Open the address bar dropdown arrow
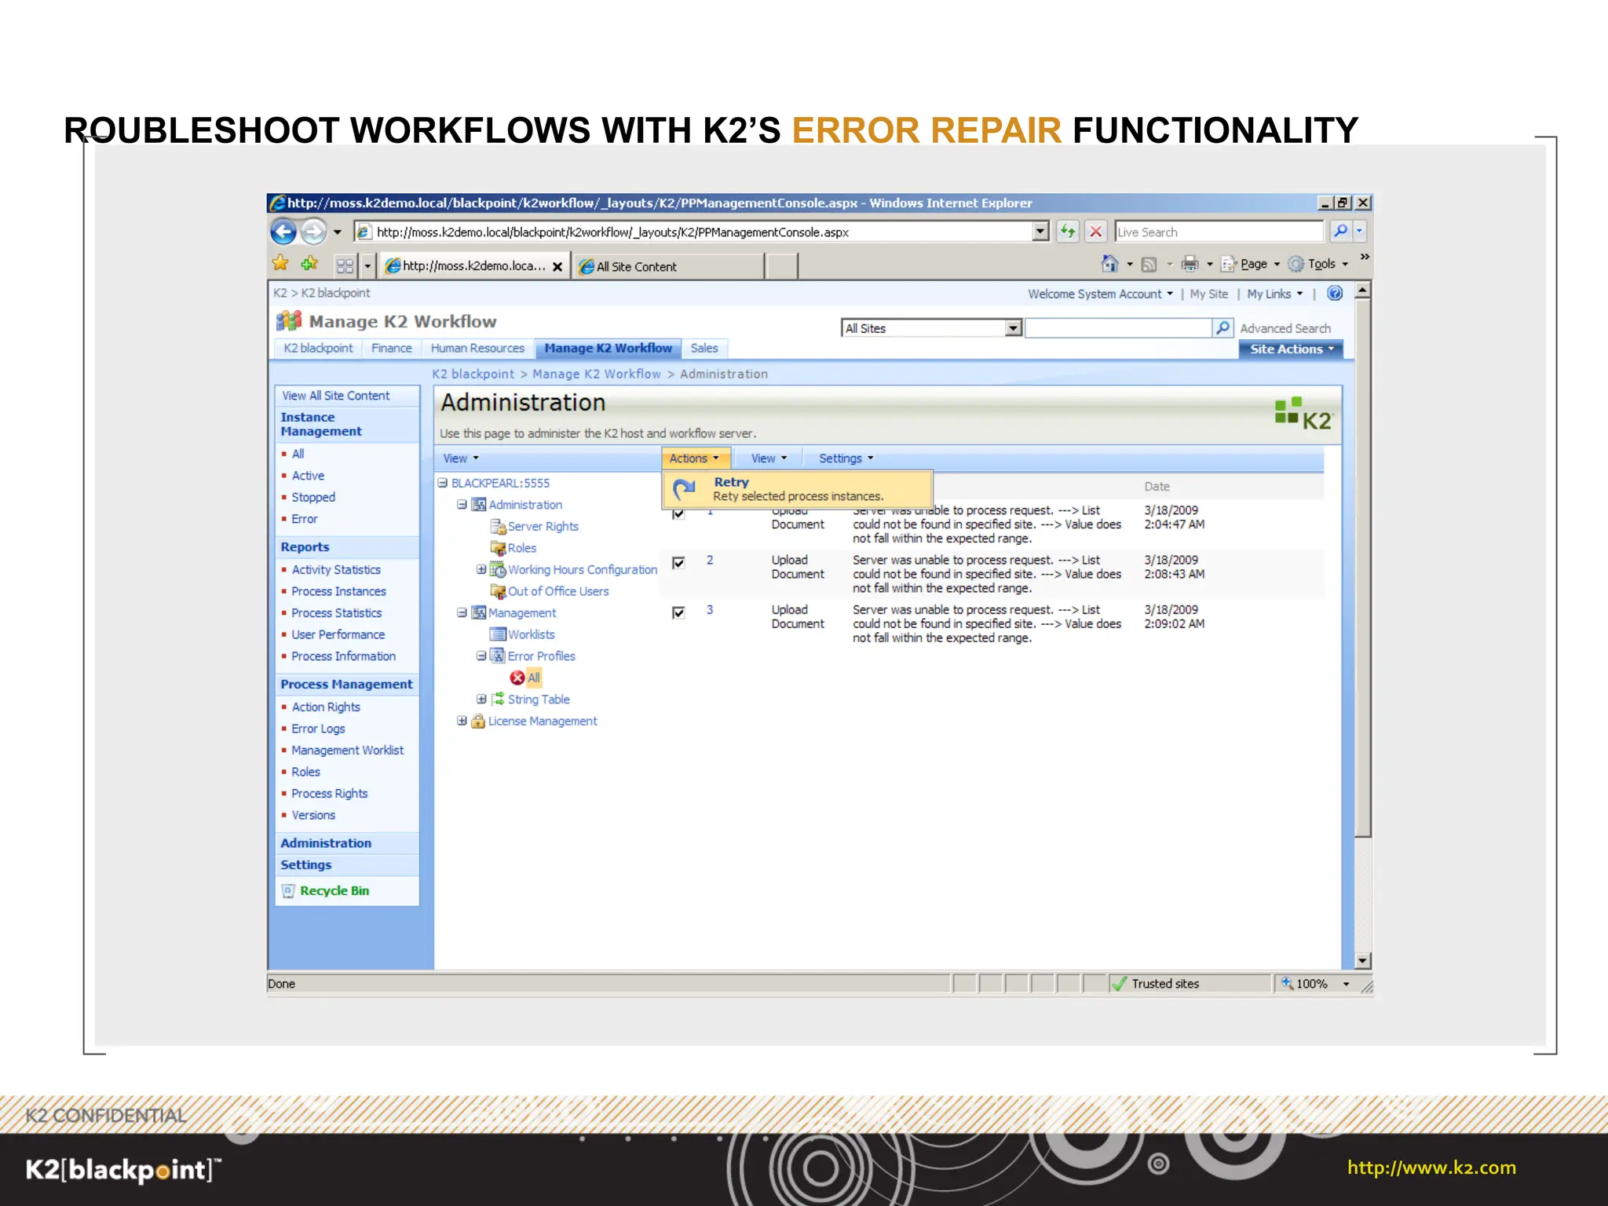The image size is (1608, 1206). point(1040,232)
